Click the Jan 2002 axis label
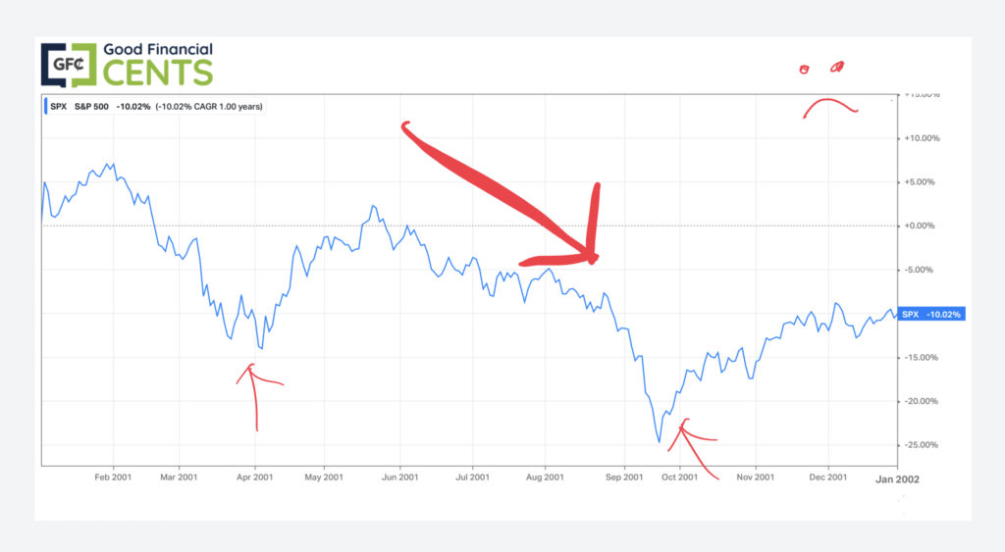Screen dimensions: 1005x552 (x=897, y=477)
